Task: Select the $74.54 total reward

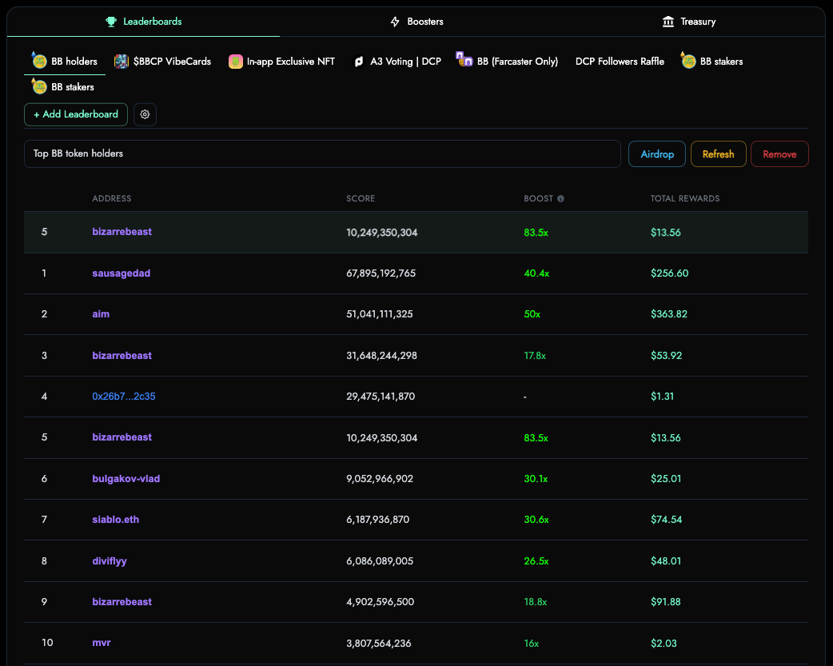Action: (x=666, y=520)
